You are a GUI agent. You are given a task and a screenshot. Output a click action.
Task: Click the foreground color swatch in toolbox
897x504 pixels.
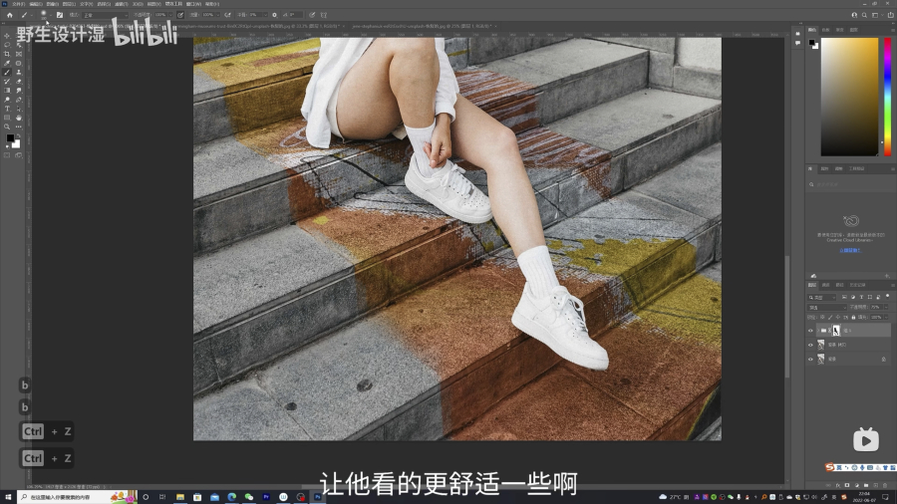10,137
